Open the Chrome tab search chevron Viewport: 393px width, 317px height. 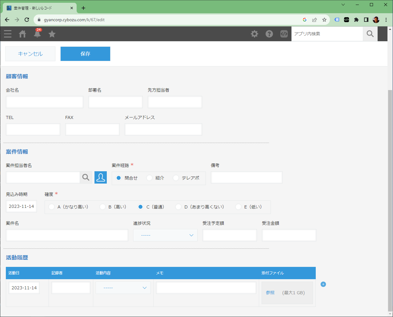pyautogui.click(x=343, y=5)
